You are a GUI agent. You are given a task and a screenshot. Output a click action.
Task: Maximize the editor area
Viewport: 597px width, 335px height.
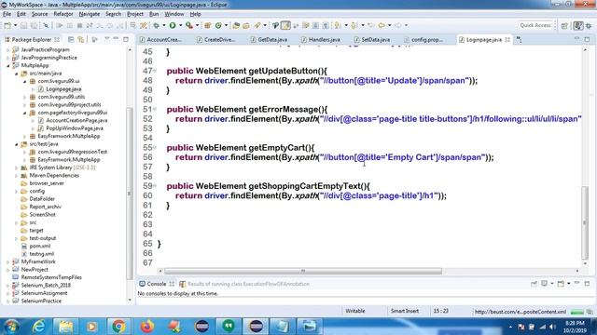coord(587,39)
